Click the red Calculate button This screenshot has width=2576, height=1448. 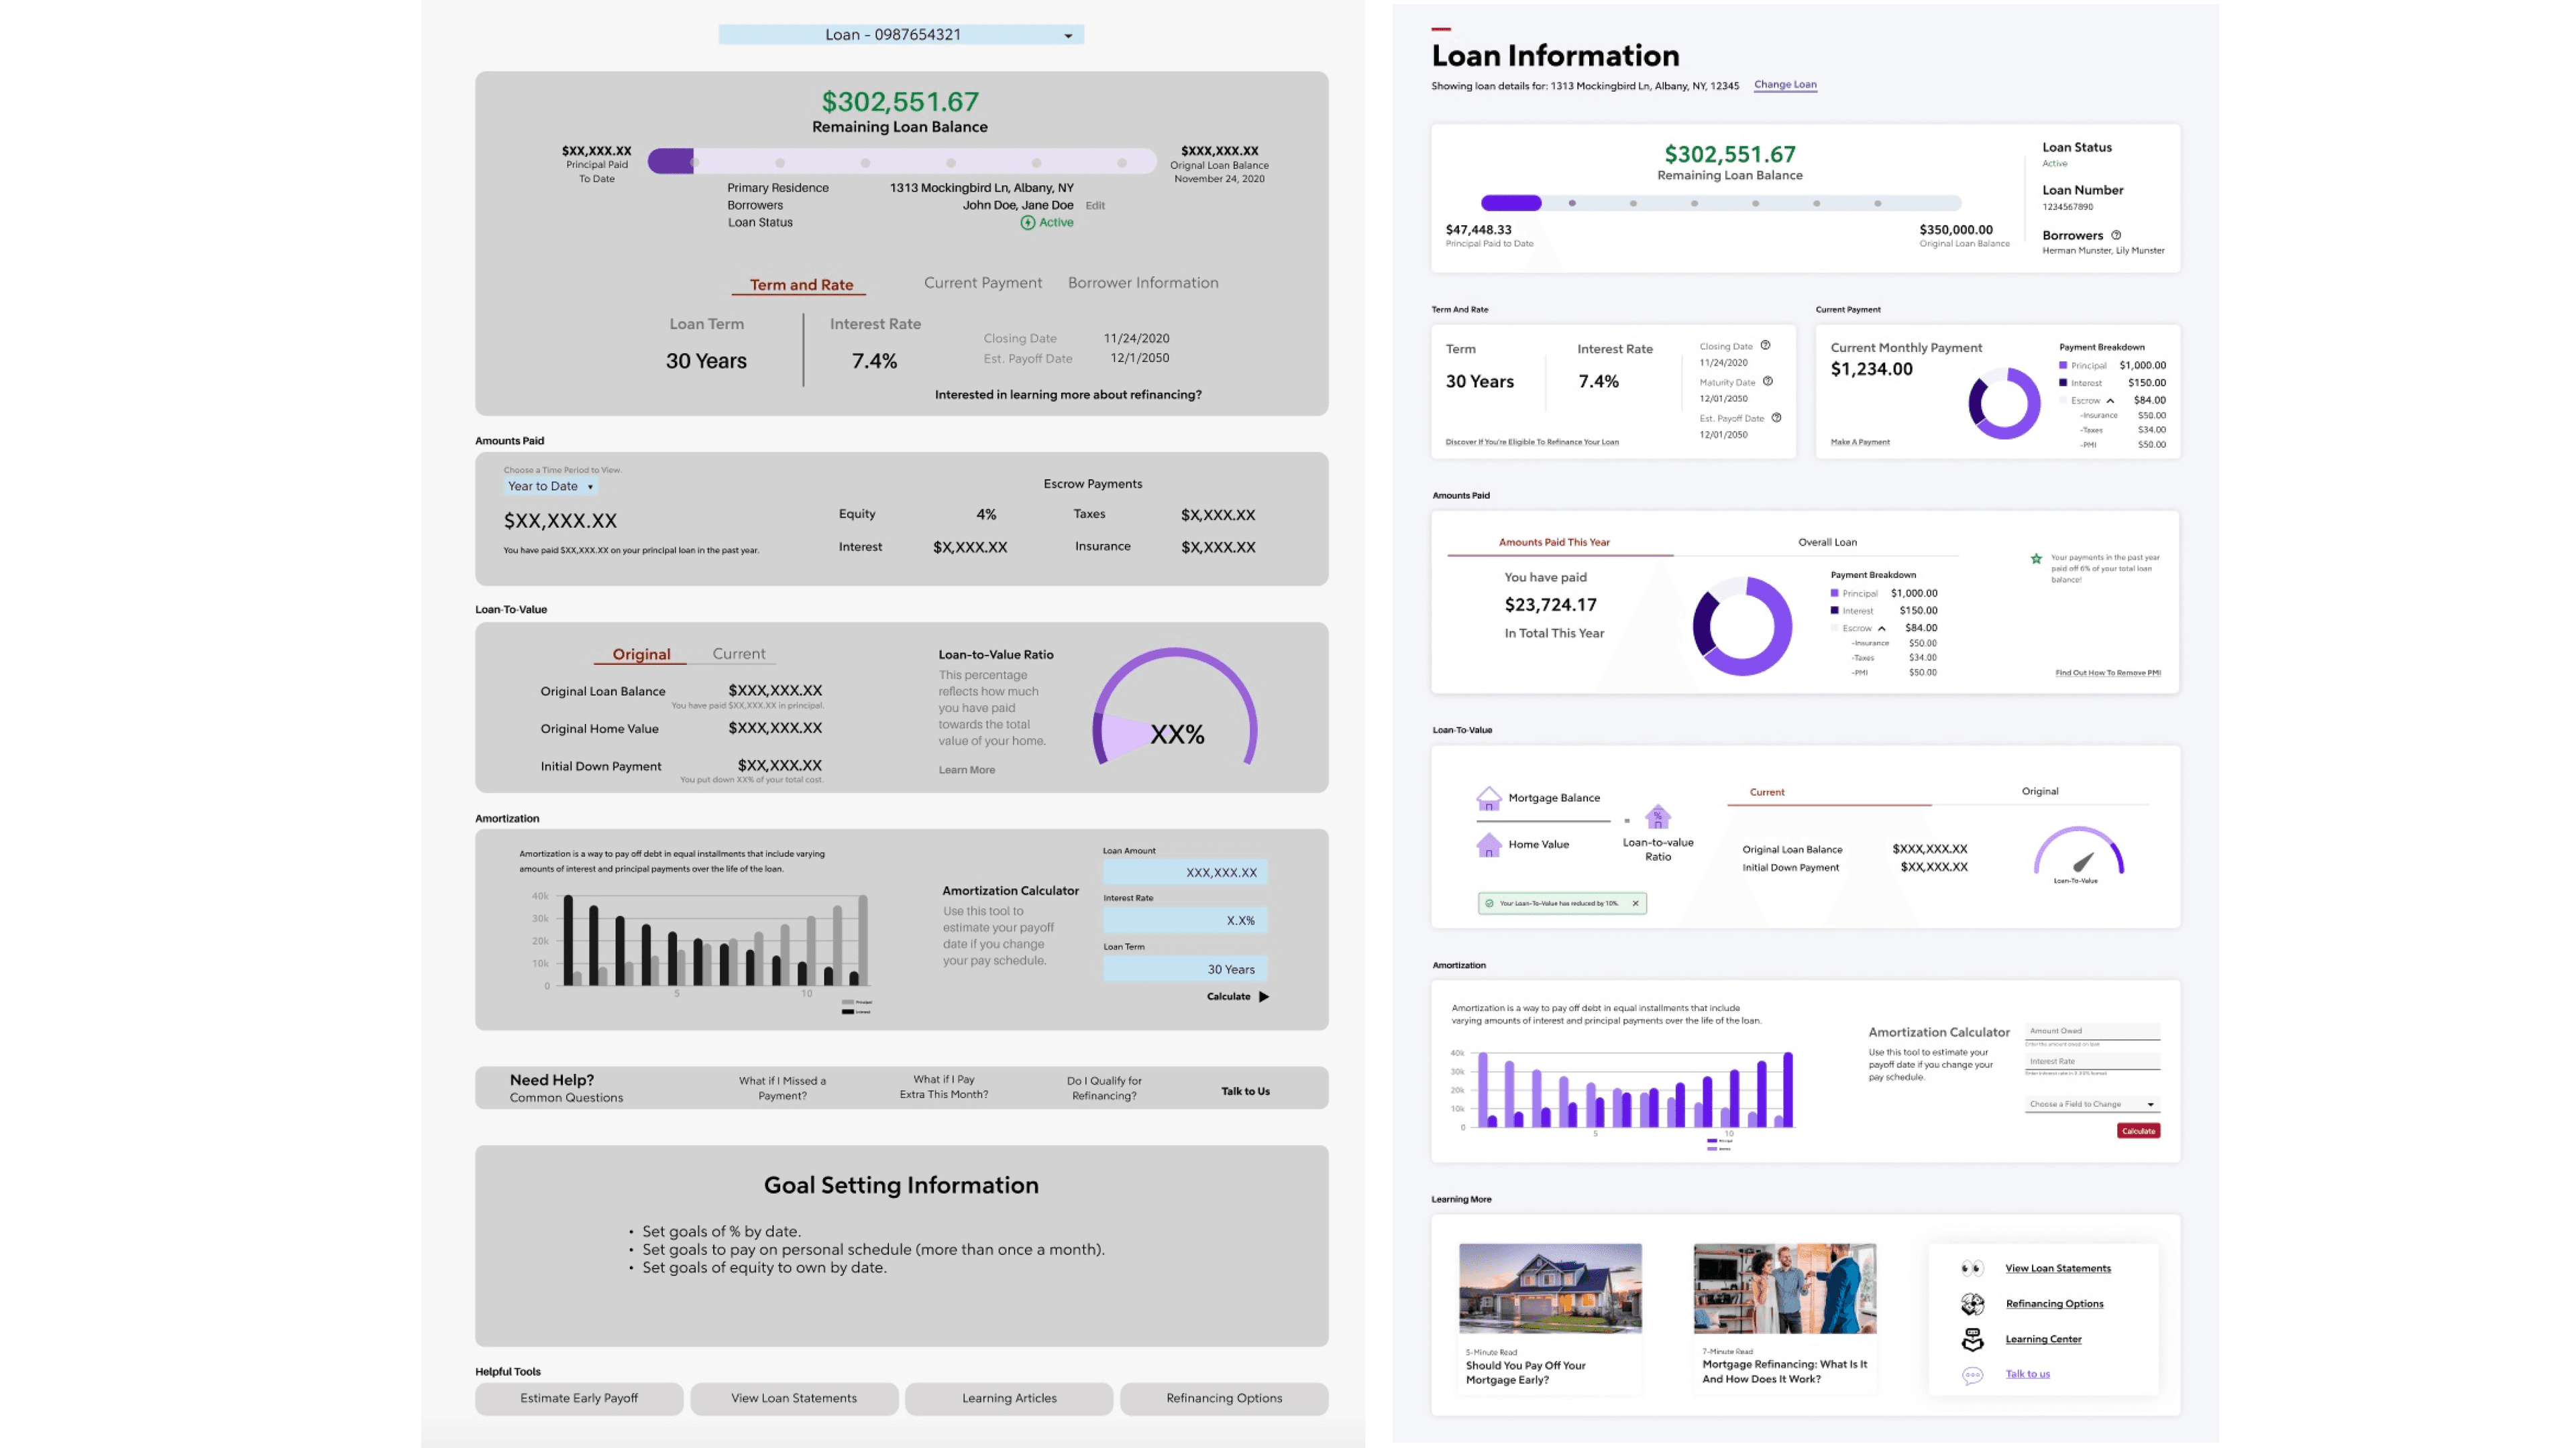click(x=2138, y=1131)
